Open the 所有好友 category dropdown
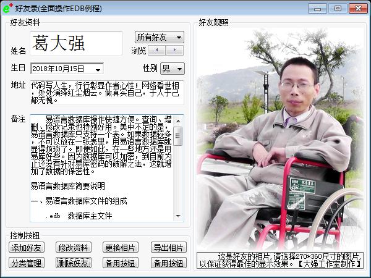 [x=160, y=38]
